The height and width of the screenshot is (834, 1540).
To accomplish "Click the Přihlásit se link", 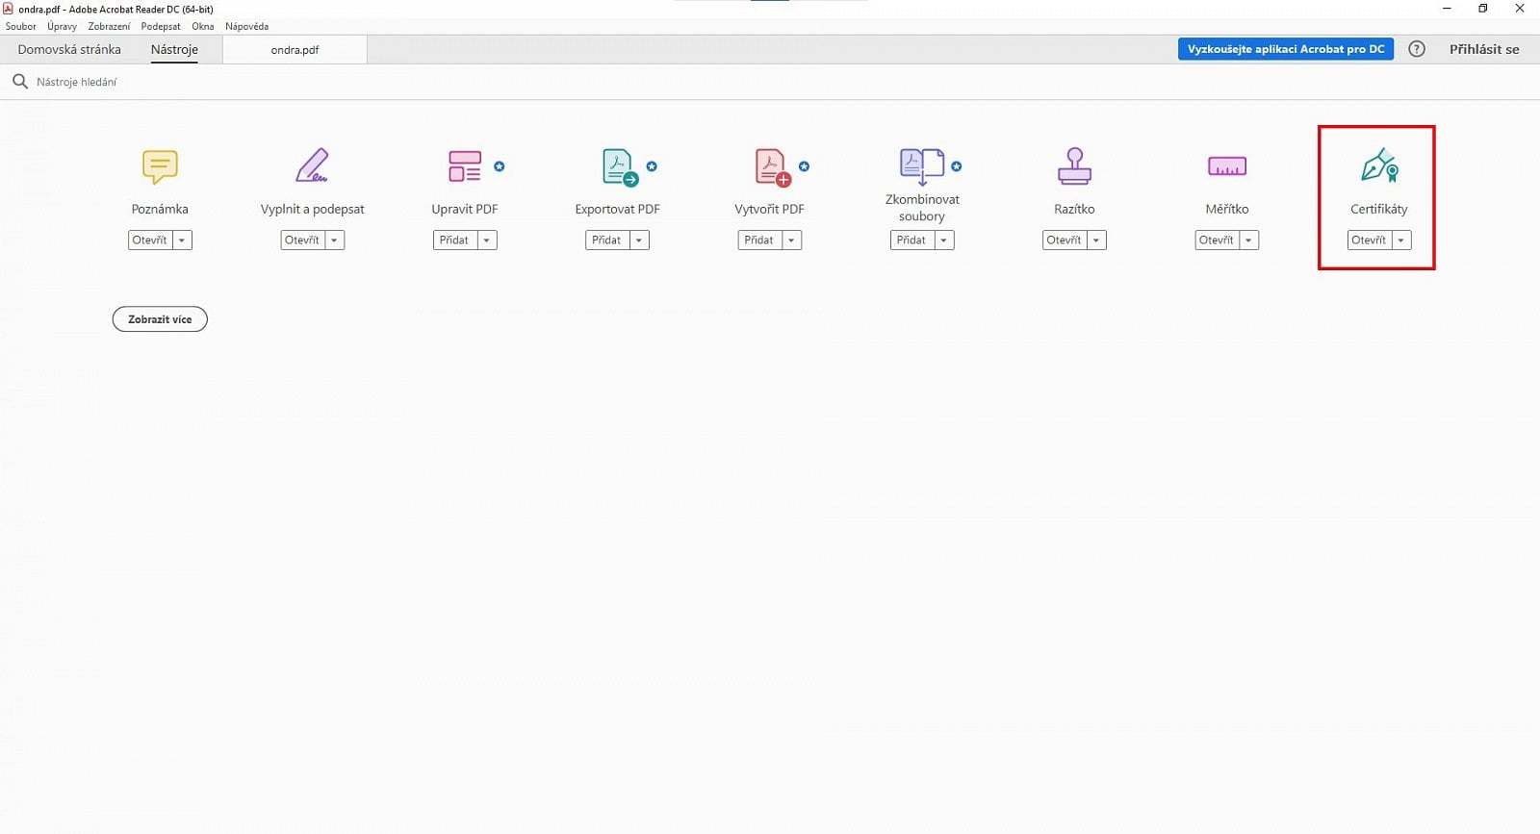I will 1484,49.
